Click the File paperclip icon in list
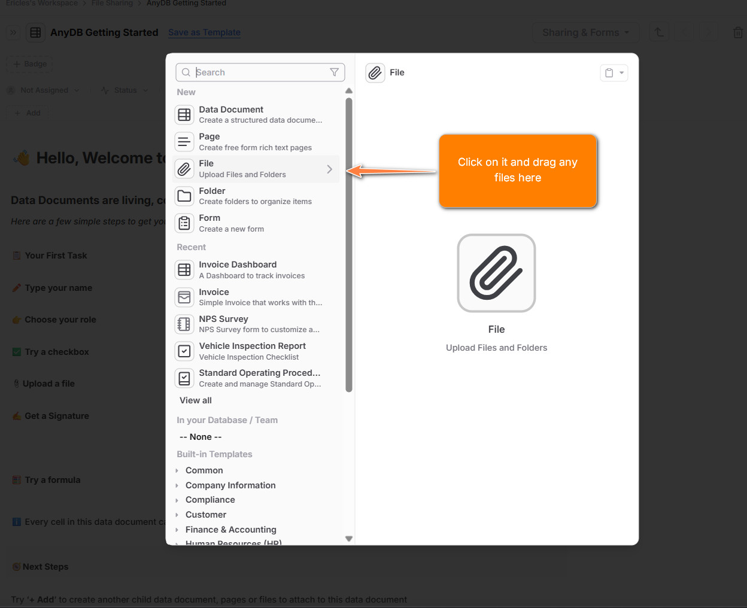747x608 pixels. tap(184, 169)
